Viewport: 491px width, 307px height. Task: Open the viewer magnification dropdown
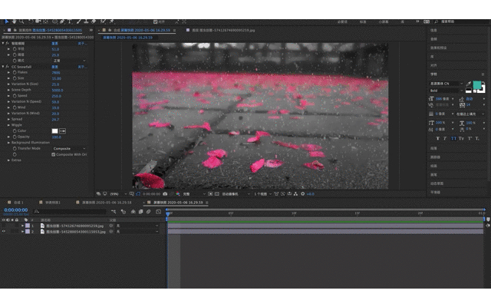pyautogui.click(x=118, y=194)
